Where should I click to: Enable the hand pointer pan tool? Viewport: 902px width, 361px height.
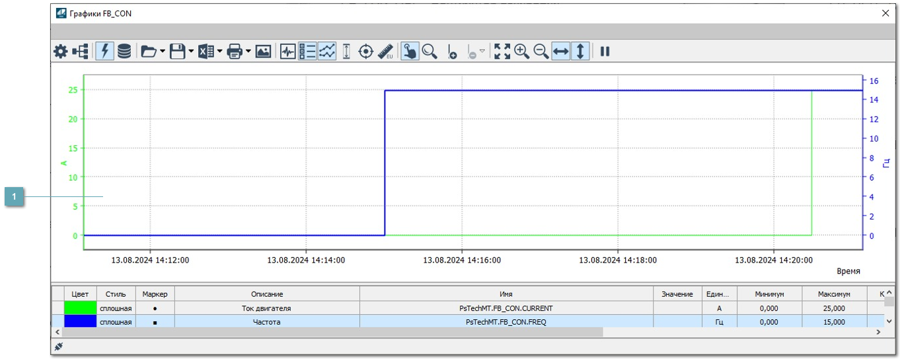pyautogui.click(x=410, y=52)
